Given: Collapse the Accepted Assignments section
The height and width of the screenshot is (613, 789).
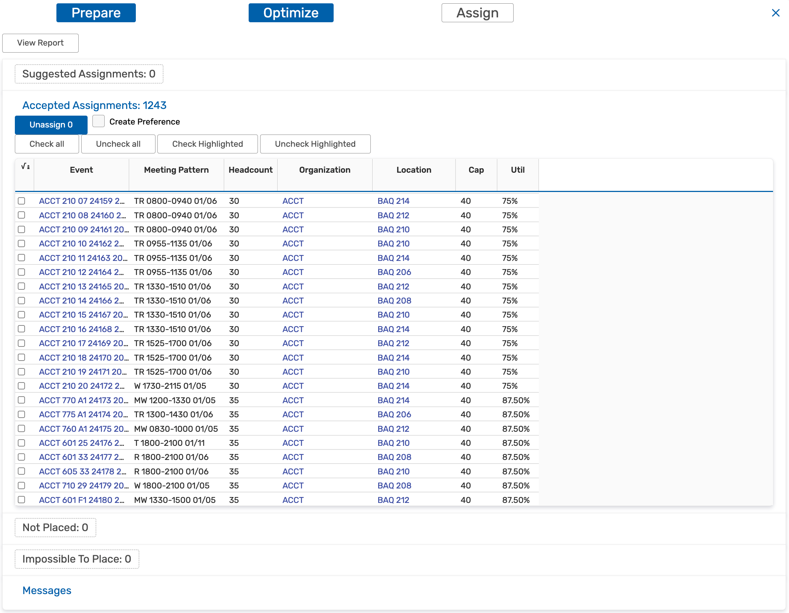Looking at the screenshot, I should click(94, 105).
